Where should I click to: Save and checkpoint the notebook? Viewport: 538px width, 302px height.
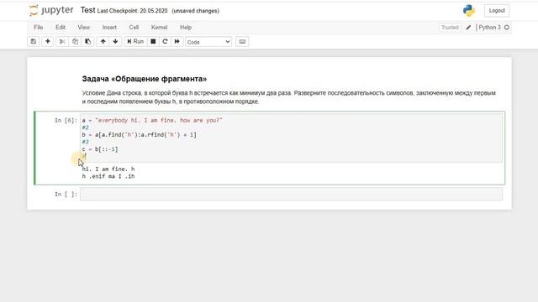click(34, 42)
